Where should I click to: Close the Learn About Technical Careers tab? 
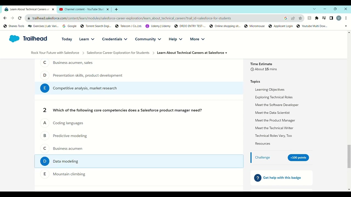coord(53,9)
